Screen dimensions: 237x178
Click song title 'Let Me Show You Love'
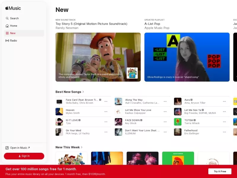pos(138,110)
